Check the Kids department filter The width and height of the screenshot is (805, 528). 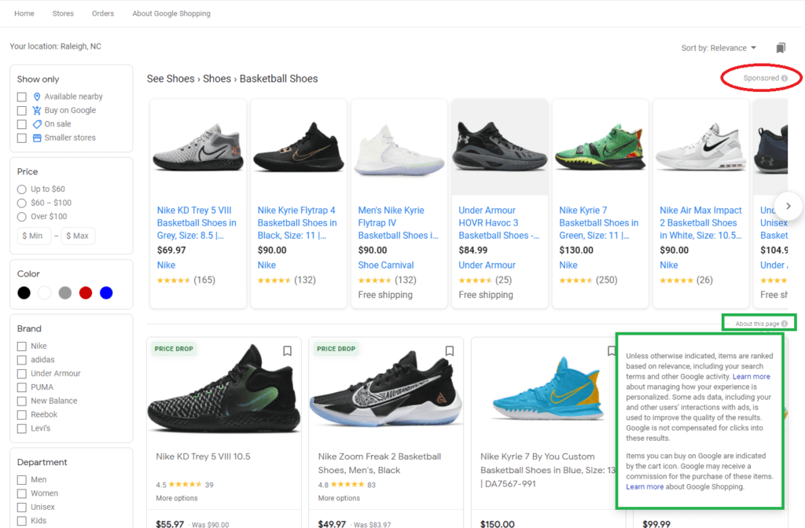(x=21, y=521)
